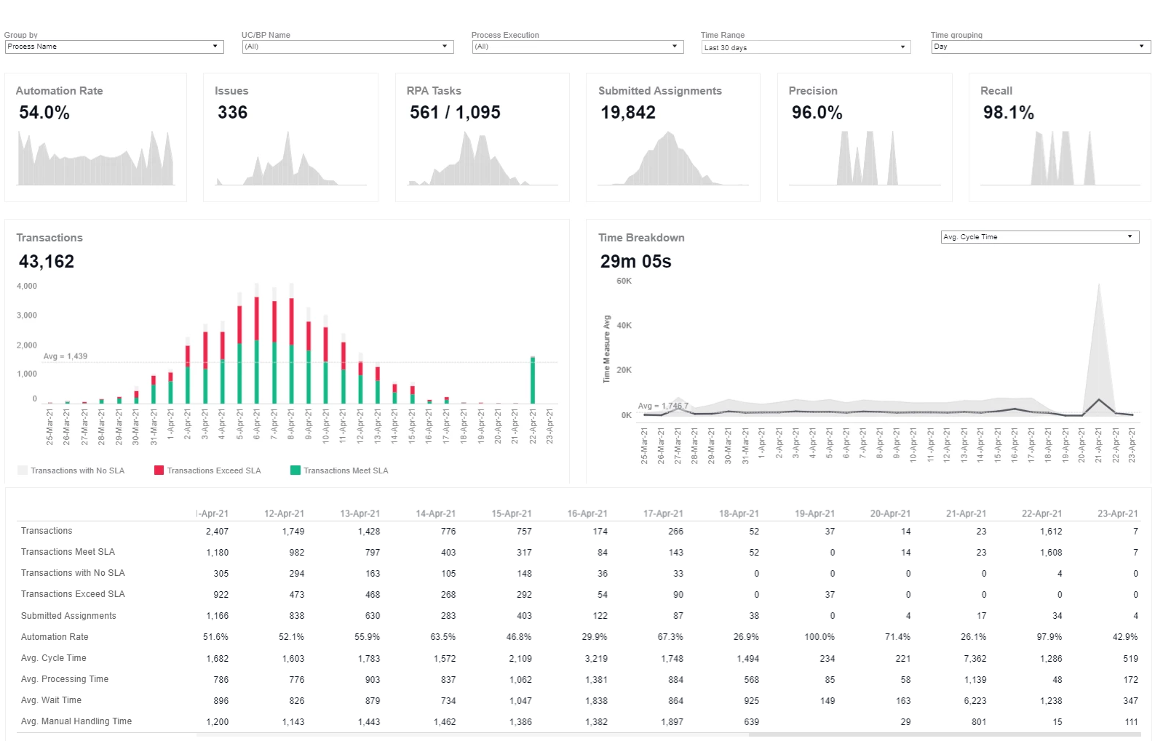Select the Transactions row label in the table

47,531
